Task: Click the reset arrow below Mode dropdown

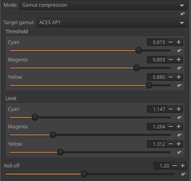Action: 183,14
